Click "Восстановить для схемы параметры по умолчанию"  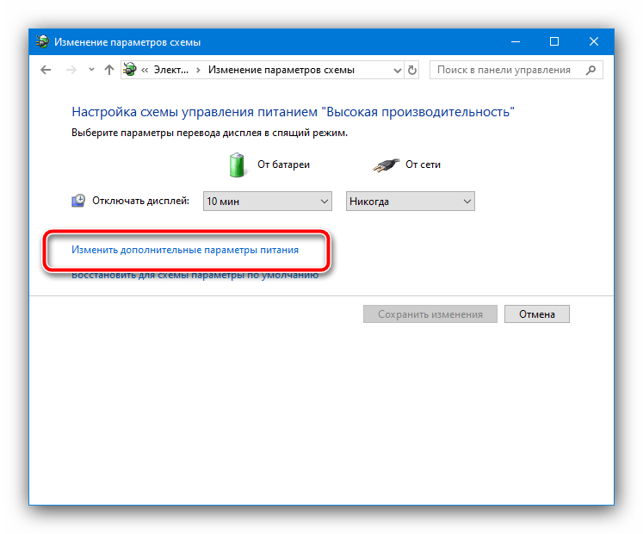pos(195,276)
